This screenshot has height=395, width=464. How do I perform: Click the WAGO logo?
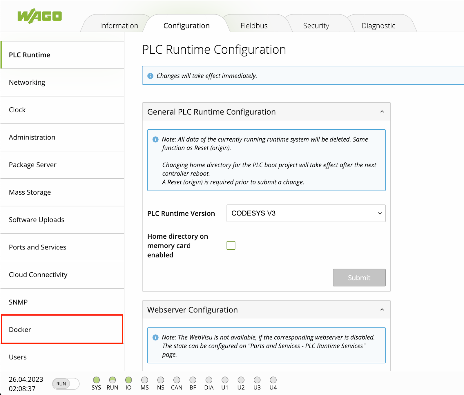click(39, 16)
